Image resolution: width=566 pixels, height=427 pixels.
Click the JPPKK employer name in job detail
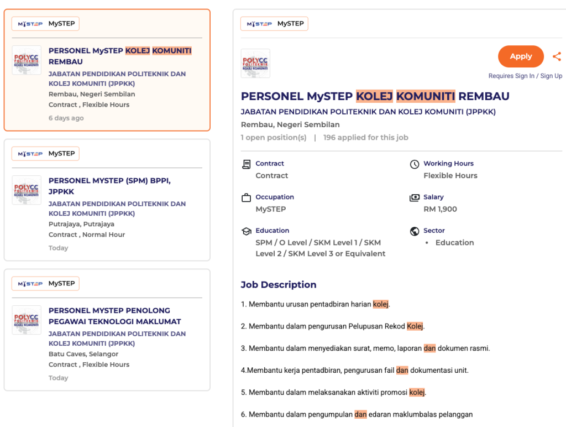[368, 112]
